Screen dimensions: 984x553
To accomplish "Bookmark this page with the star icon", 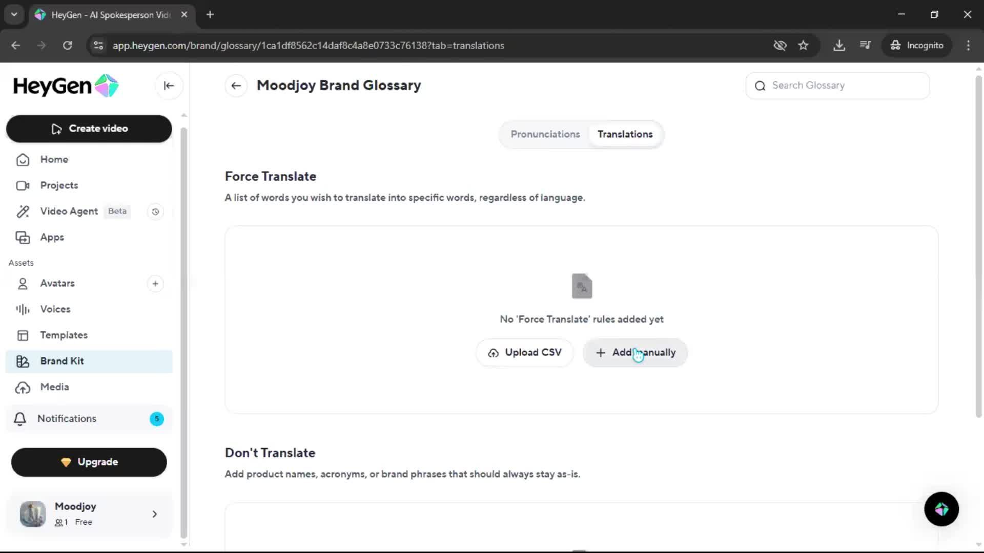I will tap(803, 46).
